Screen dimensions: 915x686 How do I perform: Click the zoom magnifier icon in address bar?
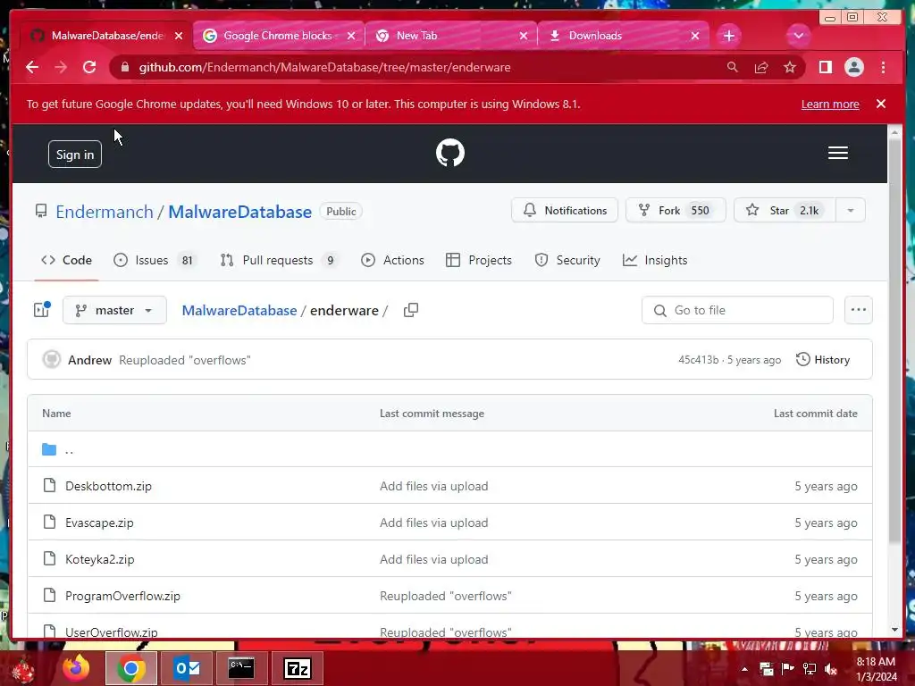tap(733, 67)
